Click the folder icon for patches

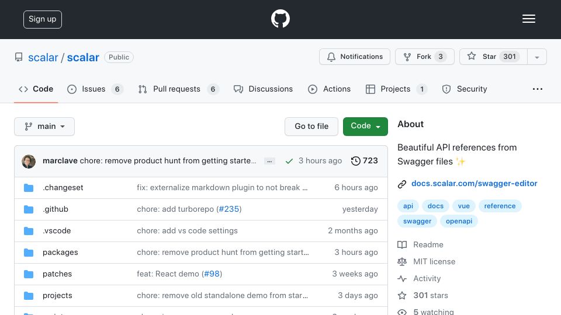[x=29, y=274]
